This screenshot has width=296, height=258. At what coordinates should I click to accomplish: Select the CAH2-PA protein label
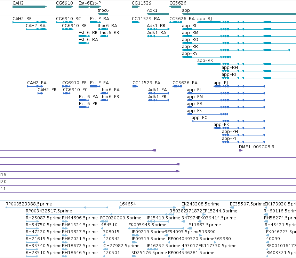(37, 83)
